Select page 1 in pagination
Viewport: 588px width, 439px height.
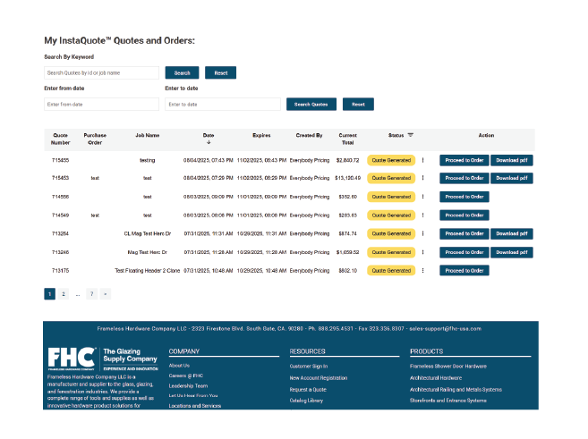pyautogui.click(x=49, y=294)
